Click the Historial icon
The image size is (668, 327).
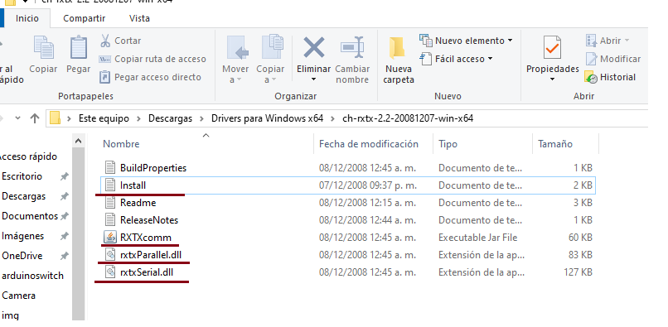click(x=591, y=78)
